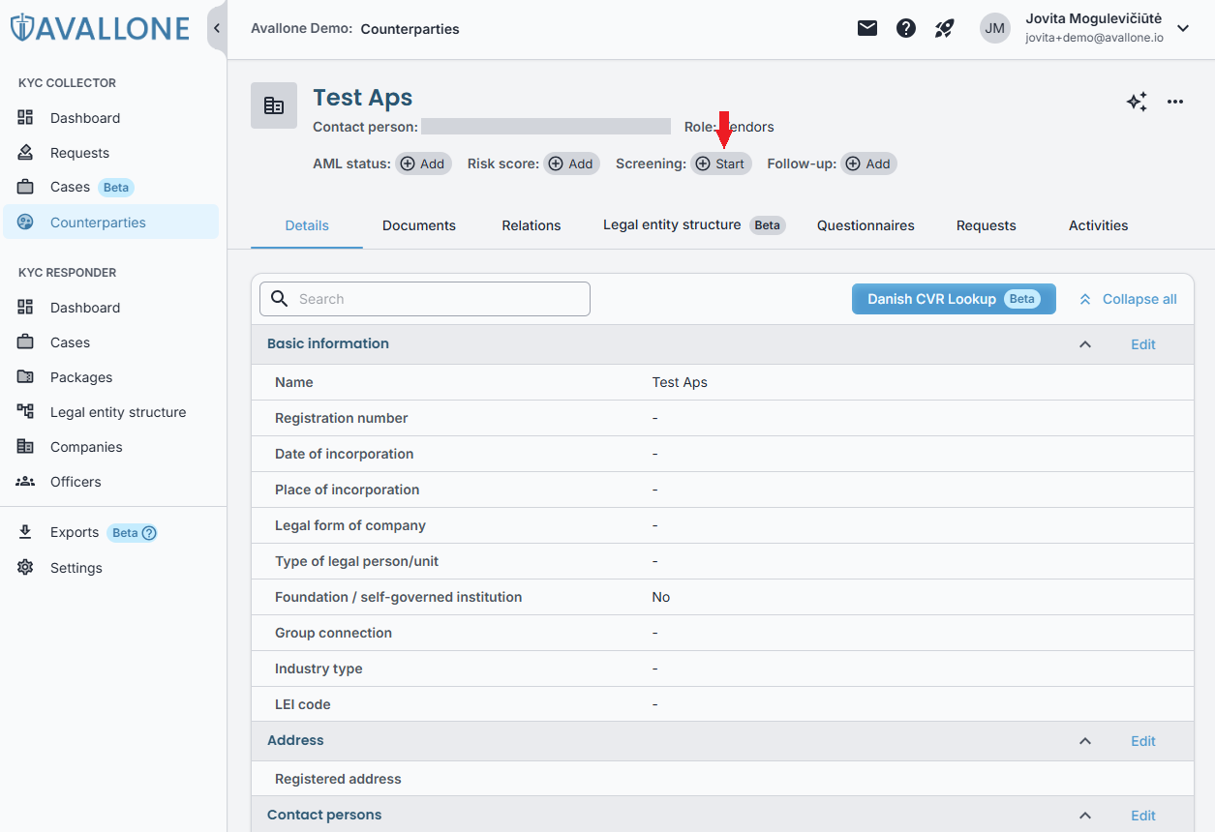Click the Test Aps company icon

pos(274,105)
